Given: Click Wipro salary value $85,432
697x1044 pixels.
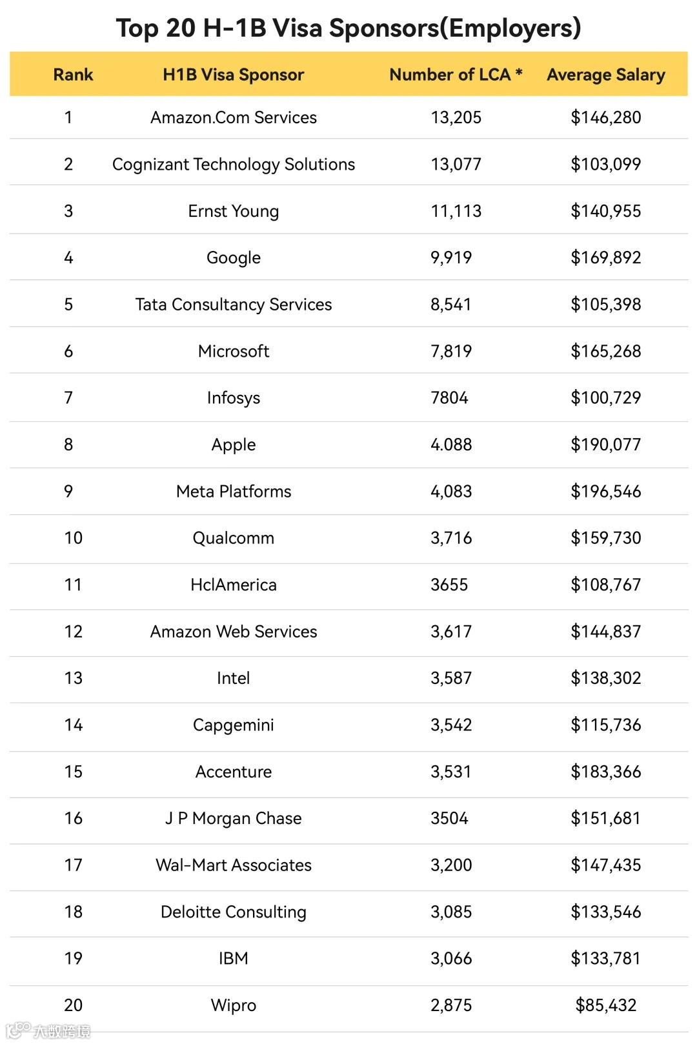Looking at the screenshot, I should (605, 1005).
